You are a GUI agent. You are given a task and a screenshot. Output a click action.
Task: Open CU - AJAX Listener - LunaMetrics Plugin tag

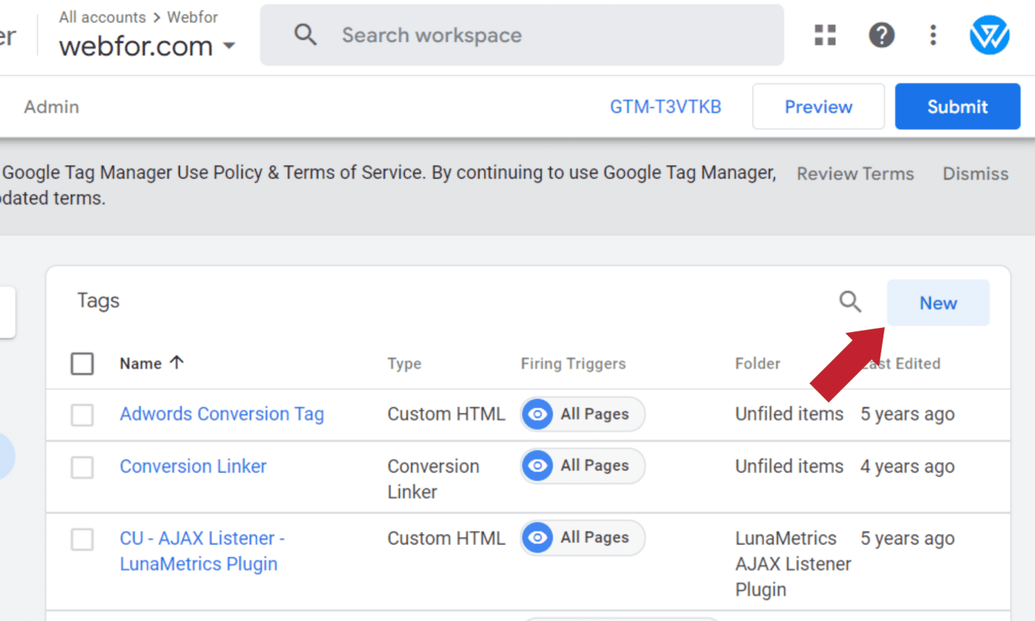202,551
